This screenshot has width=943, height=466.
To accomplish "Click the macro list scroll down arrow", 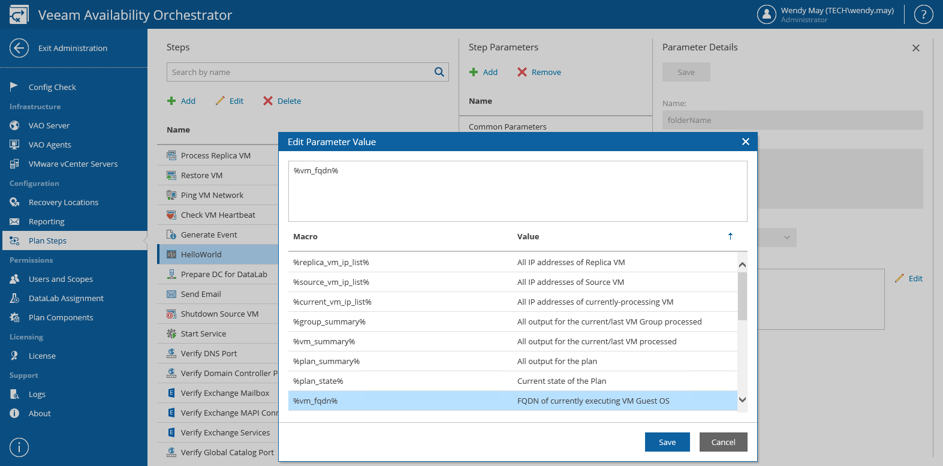I will pos(742,400).
